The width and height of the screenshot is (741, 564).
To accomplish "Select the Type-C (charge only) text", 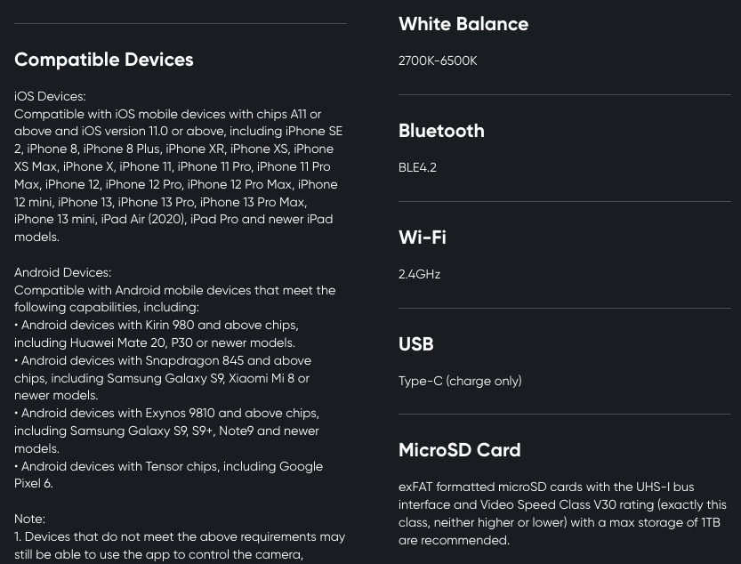I will (x=460, y=381).
